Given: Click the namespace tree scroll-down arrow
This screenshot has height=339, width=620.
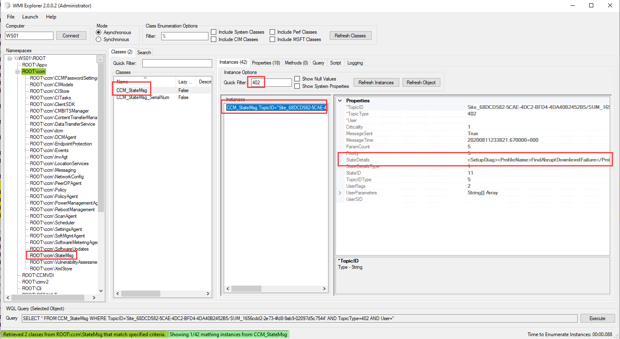Looking at the screenshot, I should 101,291.
